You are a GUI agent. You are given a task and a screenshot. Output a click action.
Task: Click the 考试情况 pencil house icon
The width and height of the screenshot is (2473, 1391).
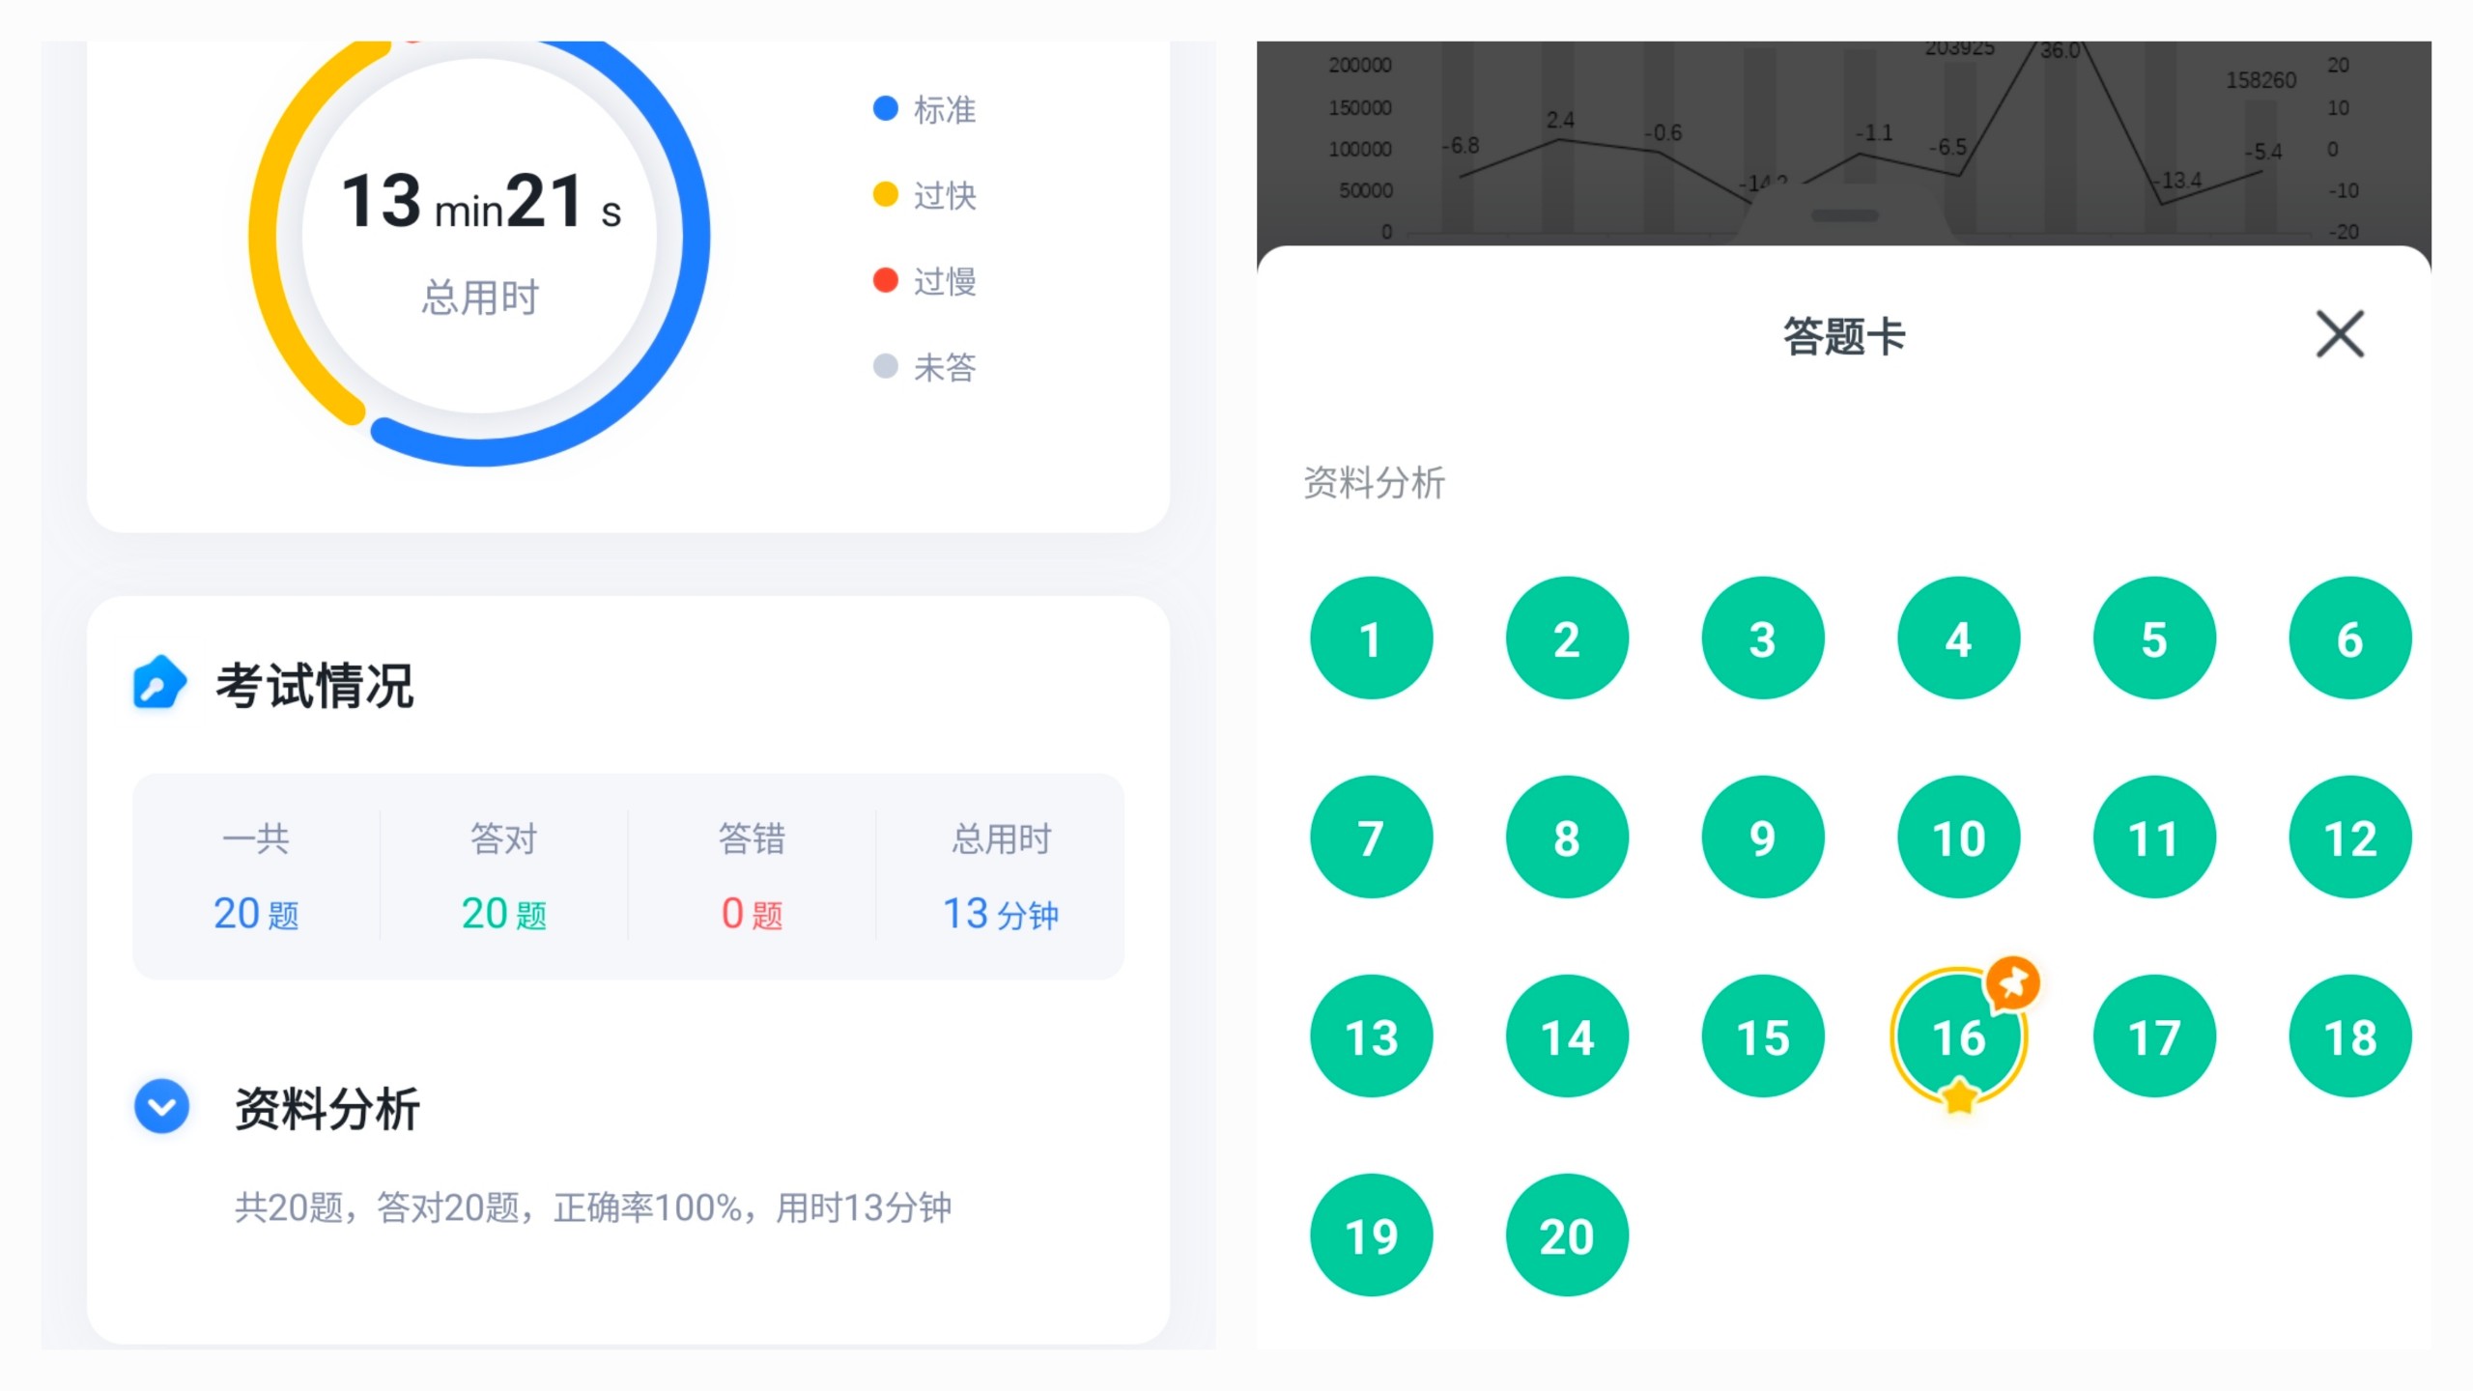click(x=158, y=683)
